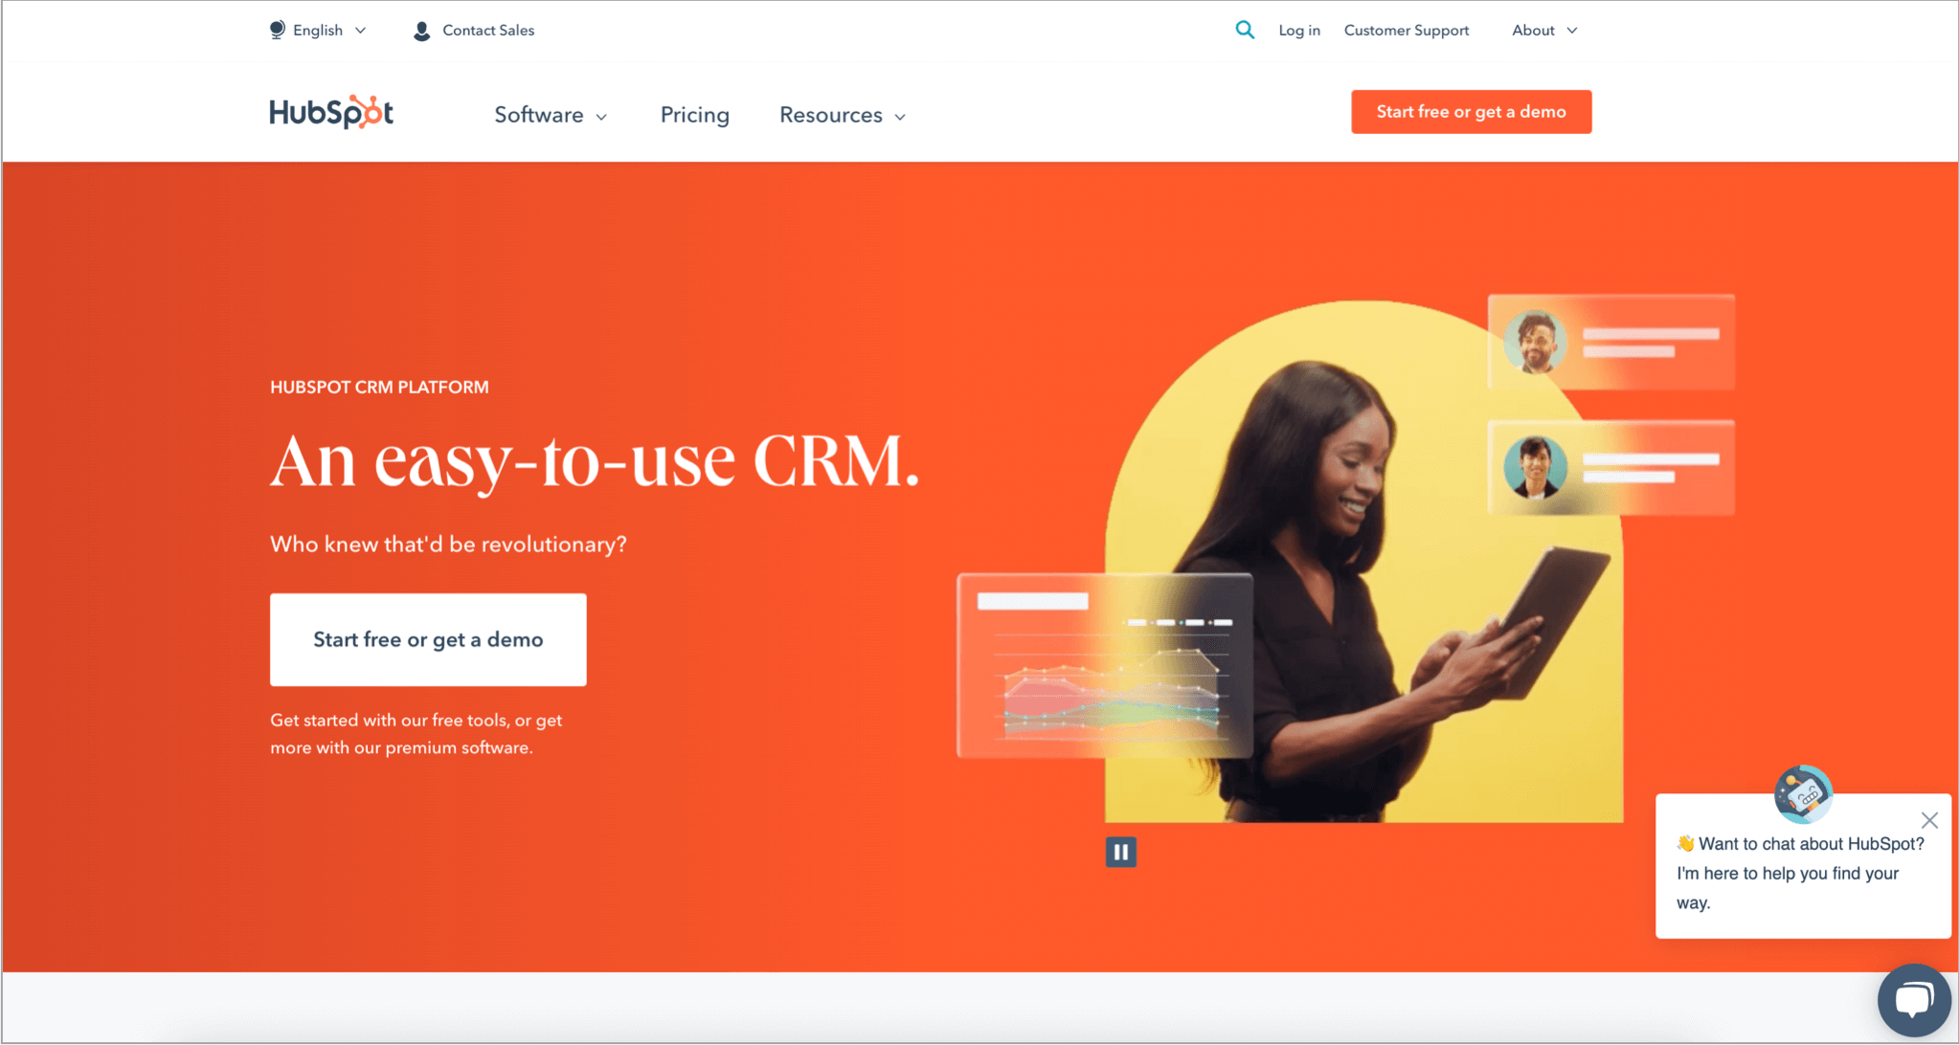Click the white Start free or get a demo button
Image resolution: width=1959 pixels, height=1045 pixels.
coord(428,638)
